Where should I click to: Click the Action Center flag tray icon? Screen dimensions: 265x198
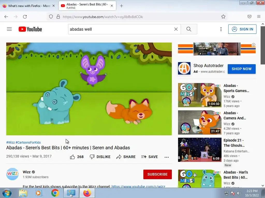point(233,193)
